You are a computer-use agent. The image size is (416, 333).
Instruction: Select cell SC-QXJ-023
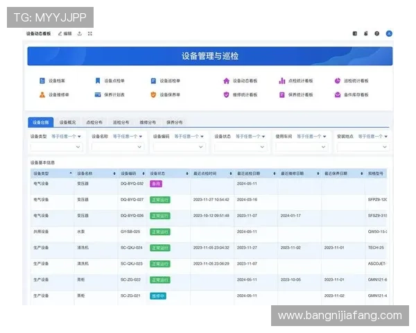pyautogui.click(x=132, y=264)
